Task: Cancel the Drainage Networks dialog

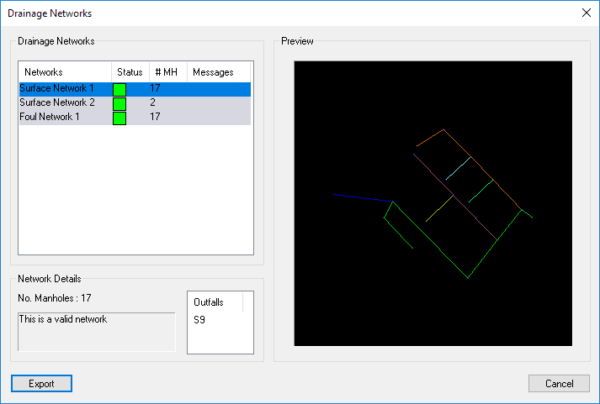Action: coord(559,383)
